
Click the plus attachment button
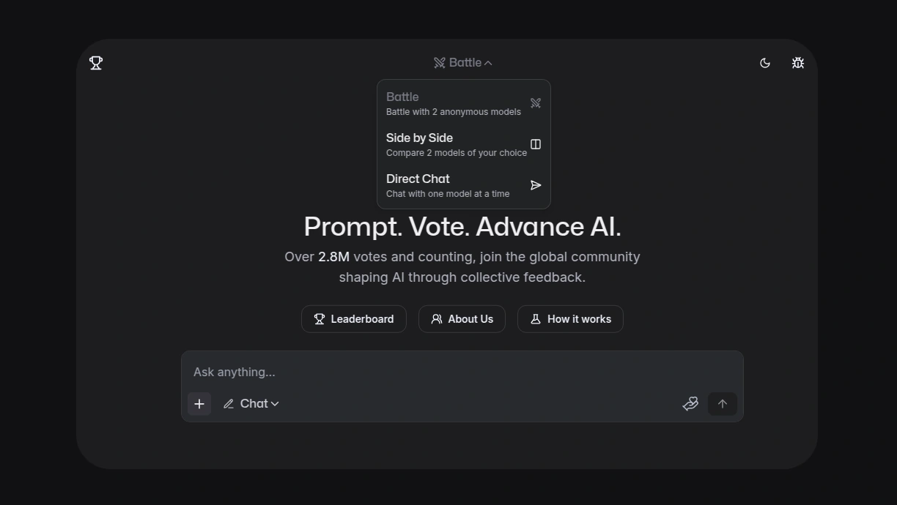coord(199,404)
